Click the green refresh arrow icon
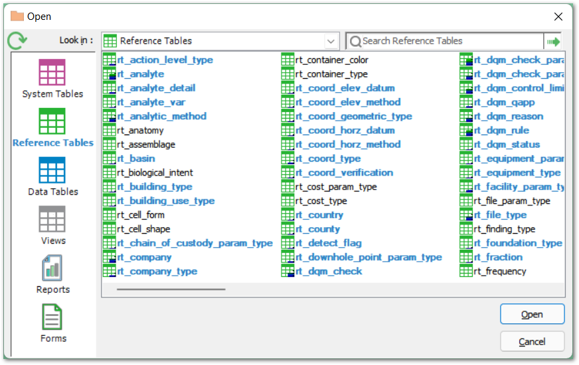This screenshot has height=365, width=579. coord(17,40)
